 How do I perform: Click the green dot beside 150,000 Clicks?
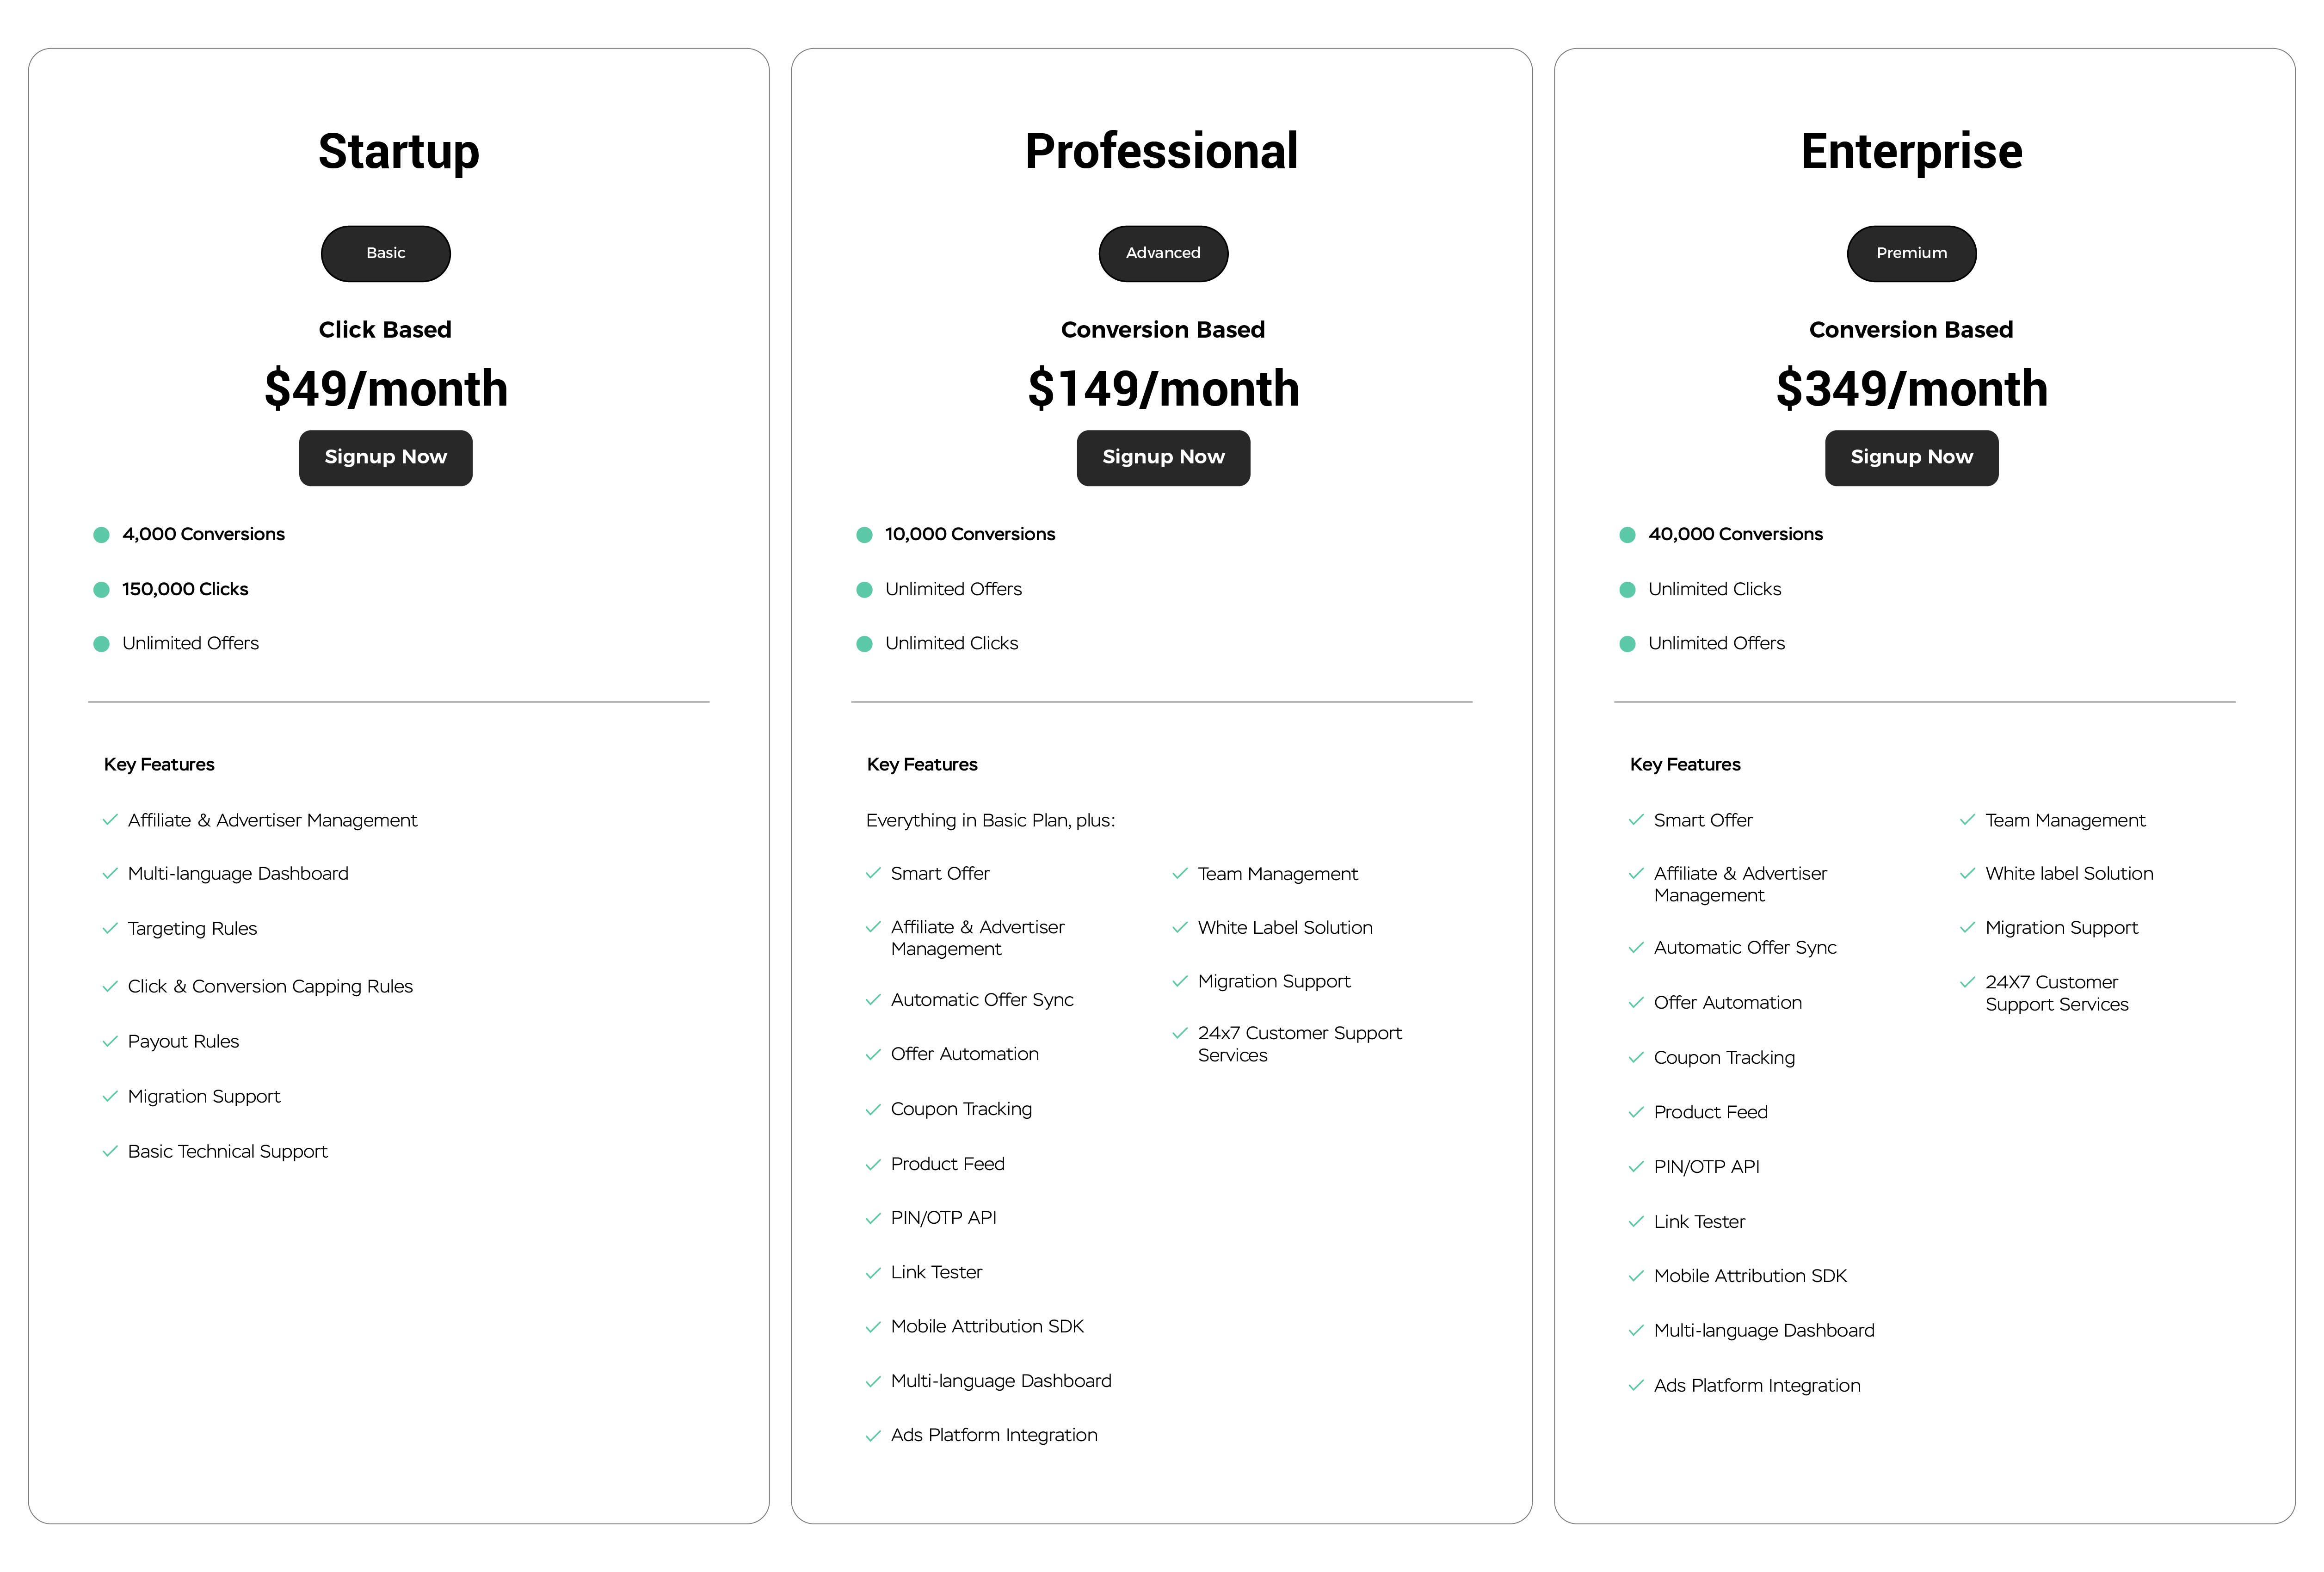(x=101, y=590)
